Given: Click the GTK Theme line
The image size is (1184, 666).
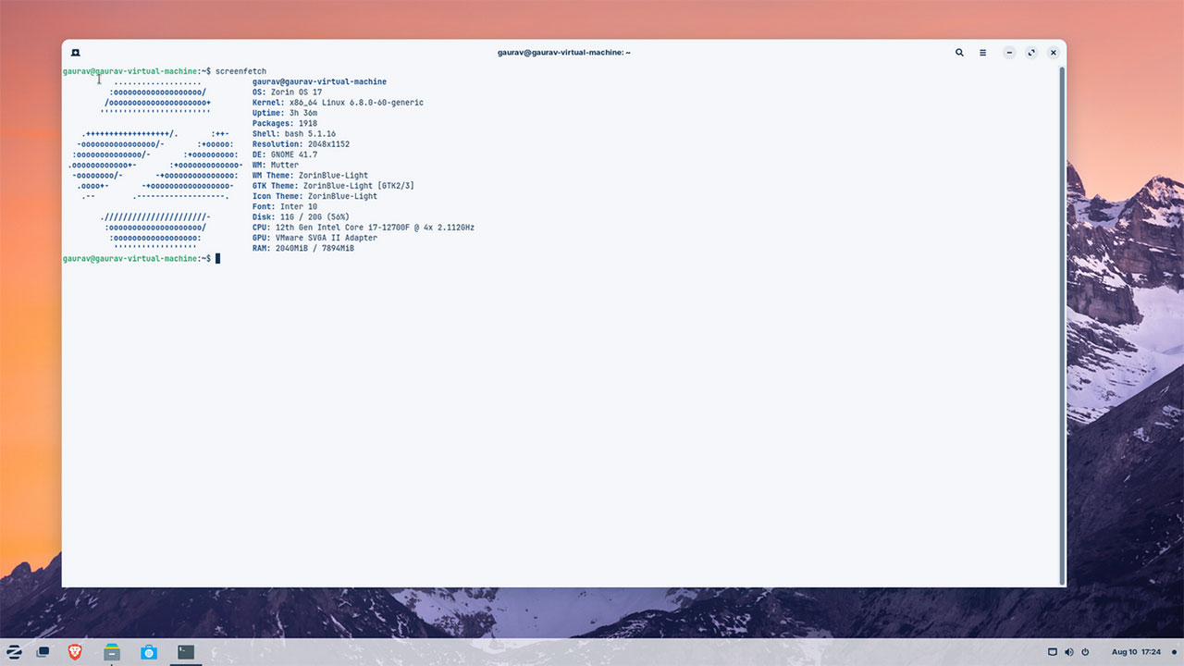Looking at the screenshot, I should point(333,186).
